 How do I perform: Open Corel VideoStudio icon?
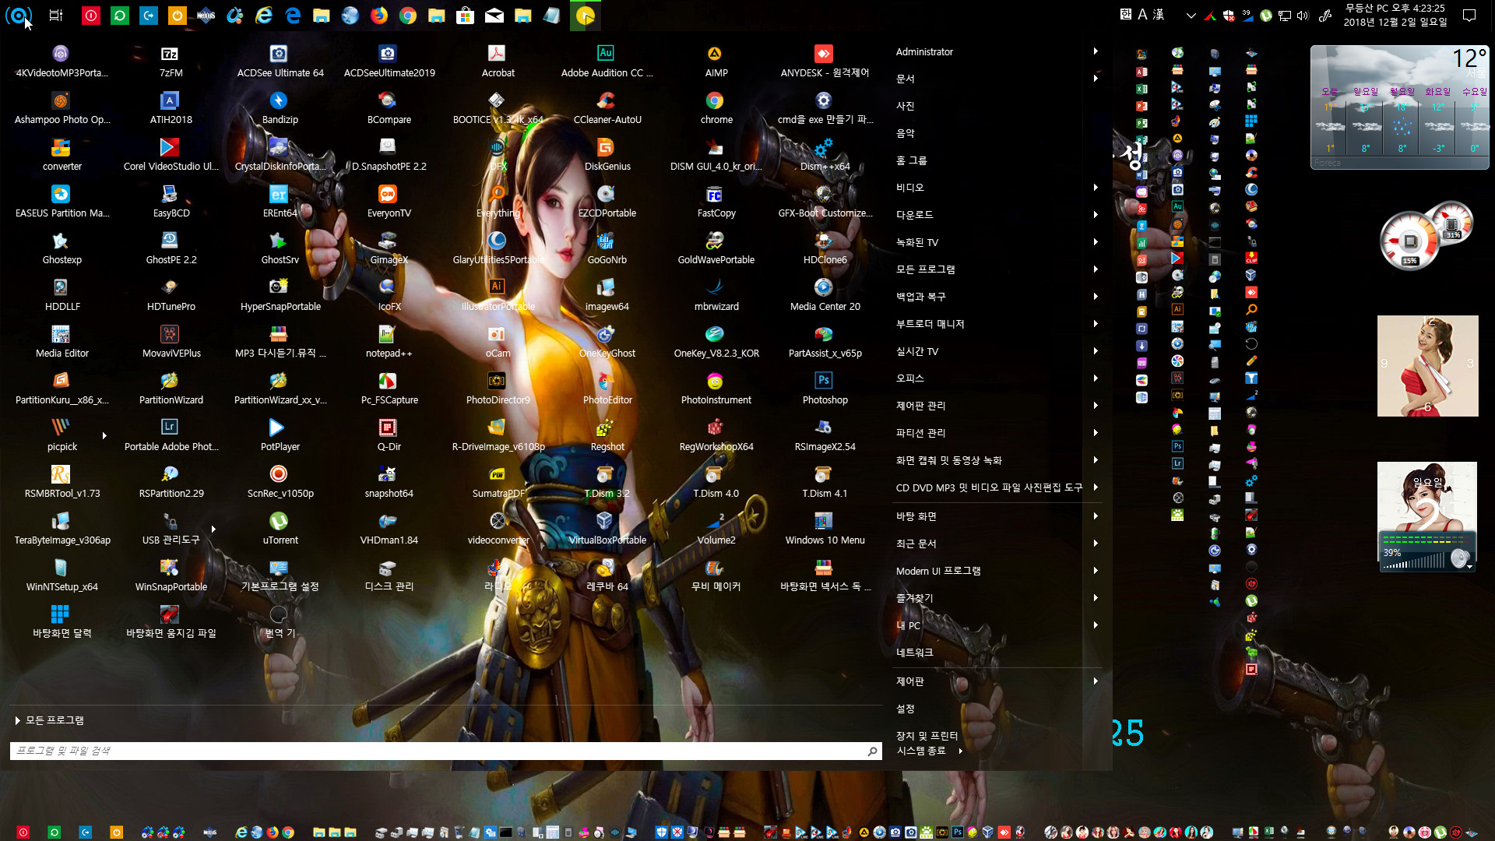171,154
